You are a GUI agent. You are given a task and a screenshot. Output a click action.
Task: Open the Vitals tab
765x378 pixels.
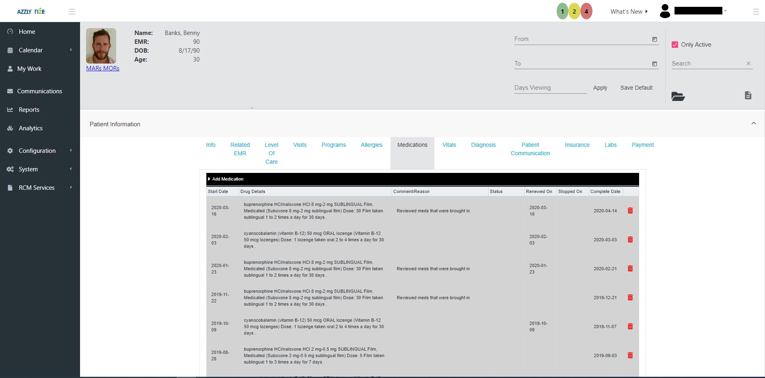point(449,145)
